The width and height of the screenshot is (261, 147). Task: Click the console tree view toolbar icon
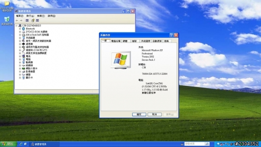tap(27, 20)
